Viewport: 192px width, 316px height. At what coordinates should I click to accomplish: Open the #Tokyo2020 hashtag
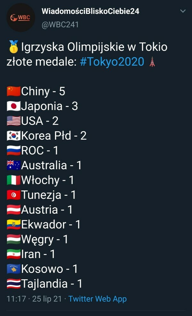[x=112, y=61]
